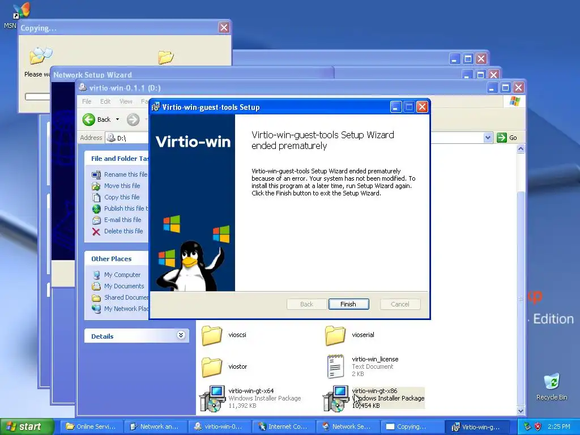Switch to Network Setup taskbar button

[x=348, y=427]
